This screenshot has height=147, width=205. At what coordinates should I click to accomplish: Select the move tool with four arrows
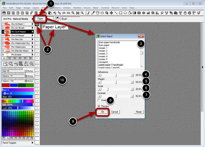click(x=111, y=13)
